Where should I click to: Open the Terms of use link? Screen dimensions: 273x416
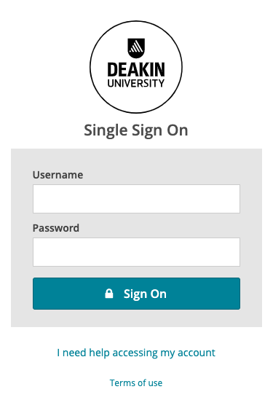tap(136, 382)
